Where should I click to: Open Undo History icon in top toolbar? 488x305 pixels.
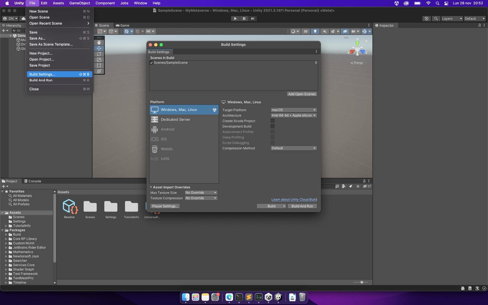click(427, 19)
